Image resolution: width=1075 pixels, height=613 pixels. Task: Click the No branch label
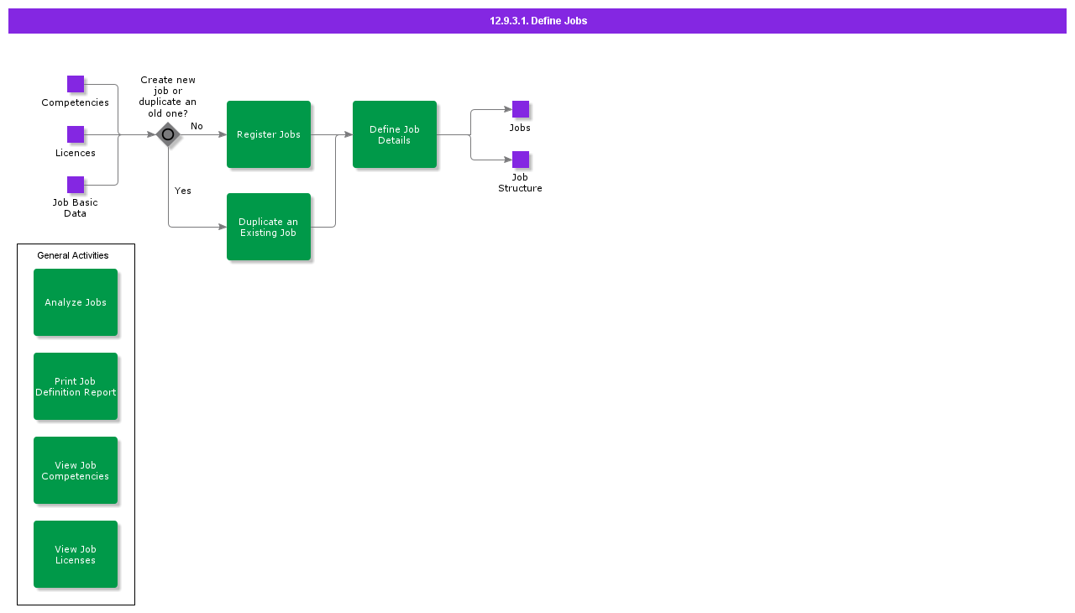pos(197,126)
